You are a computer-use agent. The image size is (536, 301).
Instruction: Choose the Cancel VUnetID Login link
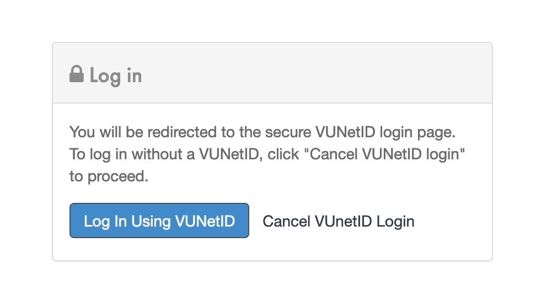coord(338,221)
